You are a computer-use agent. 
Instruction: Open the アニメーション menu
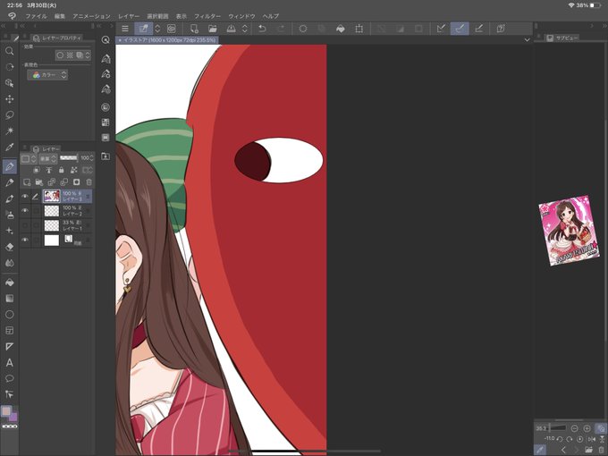(91, 16)
